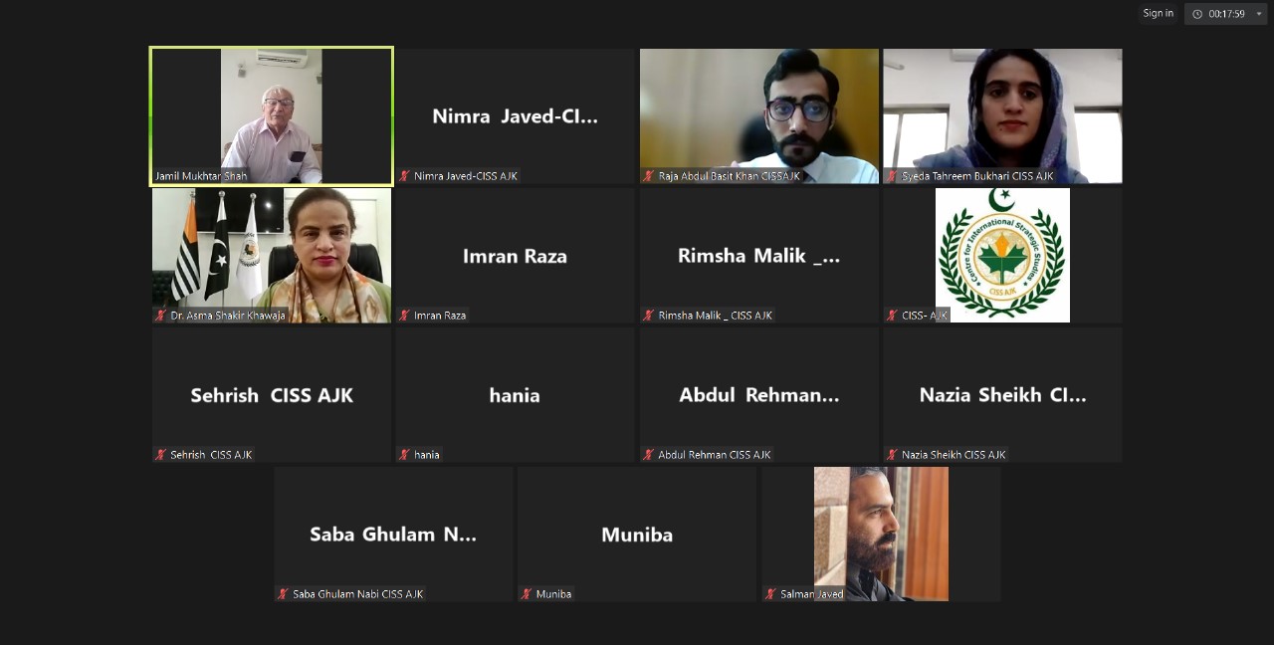Select Jamil Mukhtar Shah's active speaker video

click(272, 116)
